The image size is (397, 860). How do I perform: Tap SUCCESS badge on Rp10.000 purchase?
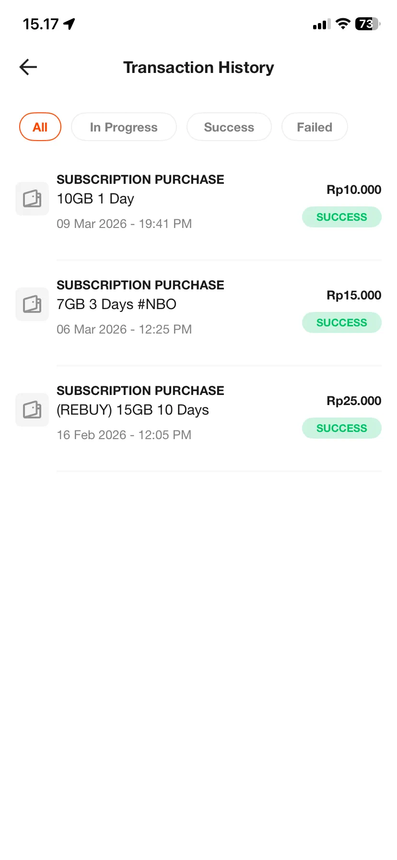click(341, 217)
